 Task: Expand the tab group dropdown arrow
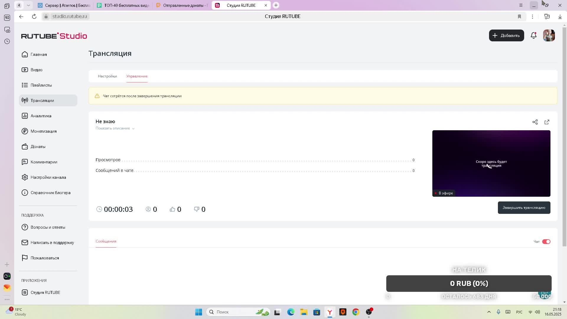[x=28, y=5]
